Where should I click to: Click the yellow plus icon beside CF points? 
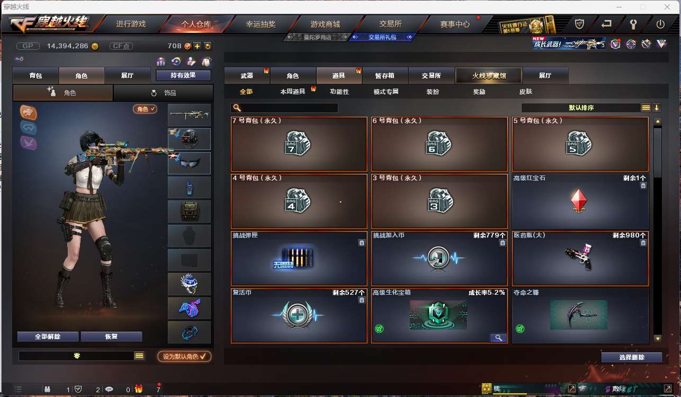tap(197, 46)
